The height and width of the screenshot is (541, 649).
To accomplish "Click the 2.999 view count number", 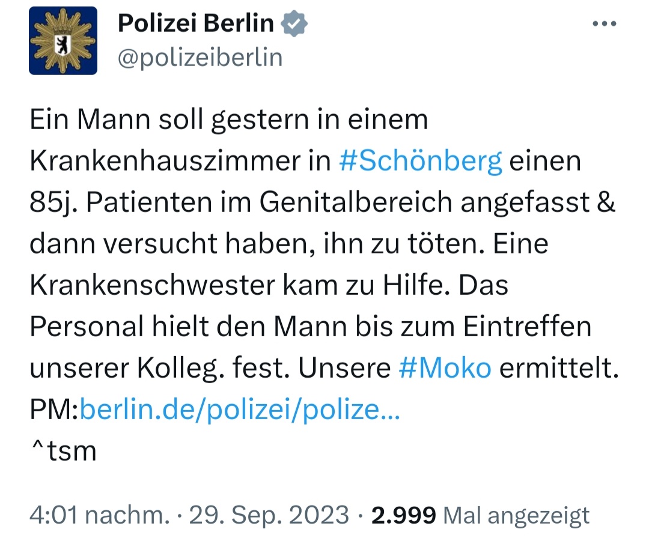I will click(x=403, y=515).
